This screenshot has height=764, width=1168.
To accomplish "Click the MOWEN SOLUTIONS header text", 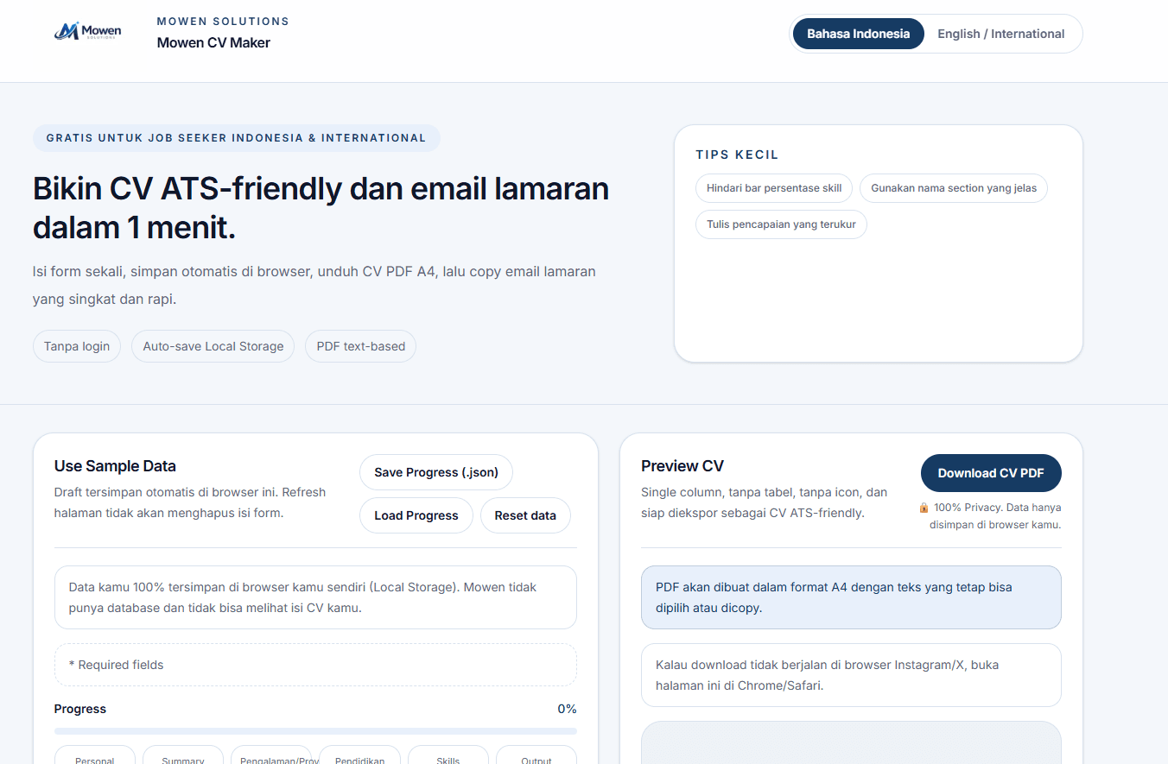I will (223, 21).
